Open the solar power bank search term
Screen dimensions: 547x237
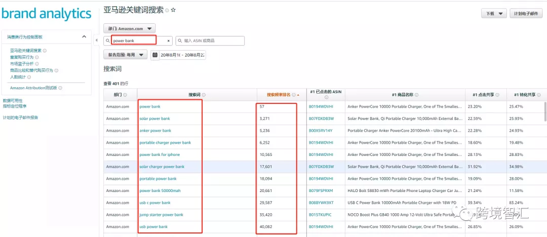pos(154,118)
